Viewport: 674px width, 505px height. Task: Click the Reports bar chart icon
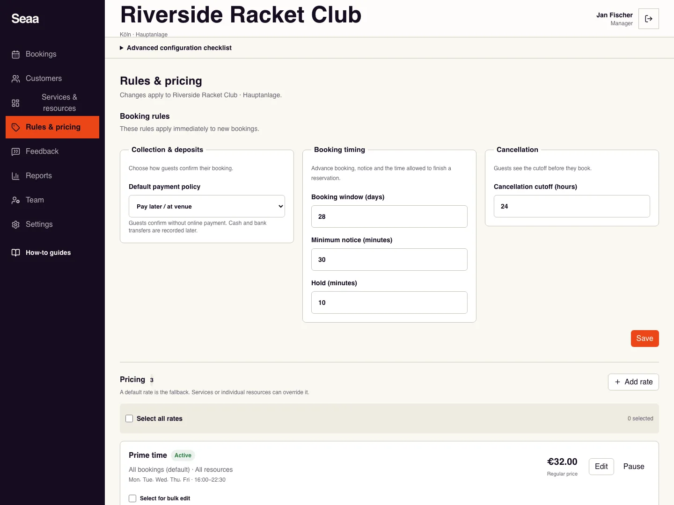15,176
